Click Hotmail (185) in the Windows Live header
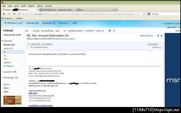This screenshot has height=113, width=181. (33, 23)
